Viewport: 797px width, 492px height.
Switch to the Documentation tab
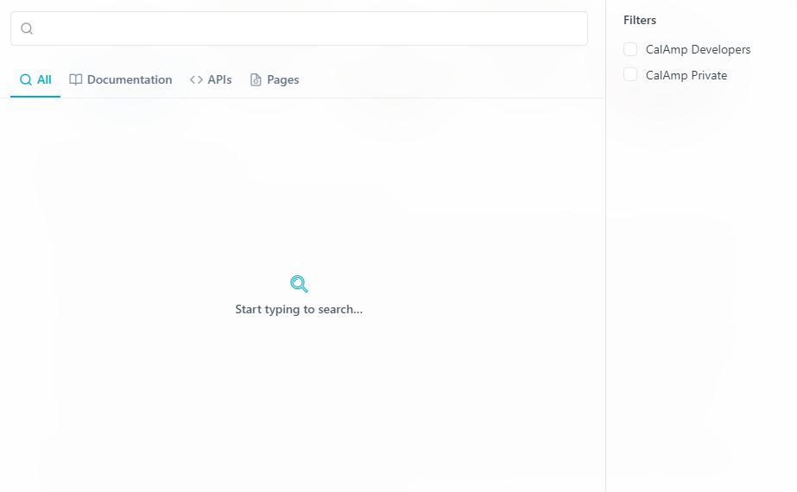121,79
